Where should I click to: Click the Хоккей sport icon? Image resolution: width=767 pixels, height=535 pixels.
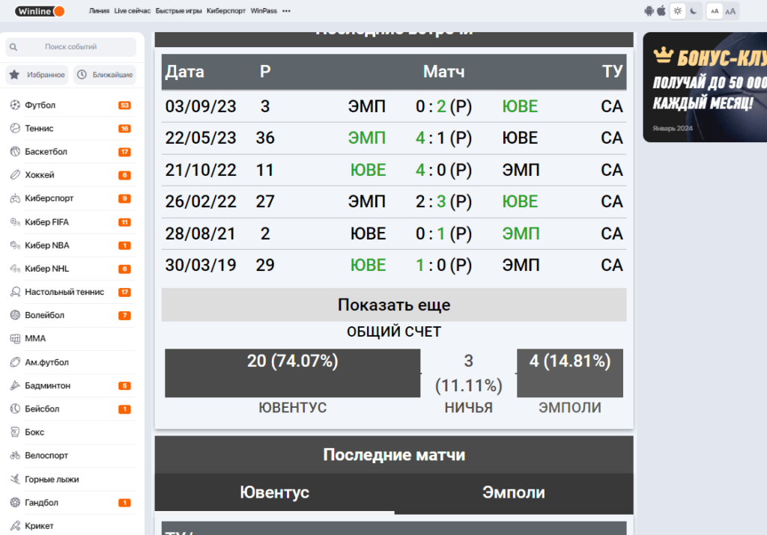tap(15, 175)
